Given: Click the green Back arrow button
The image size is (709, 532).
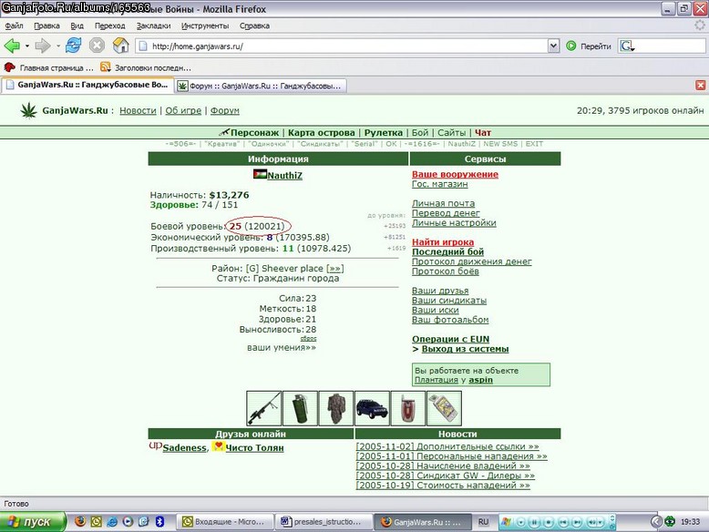Looking at the screenshot, I should tap(12, 46).
